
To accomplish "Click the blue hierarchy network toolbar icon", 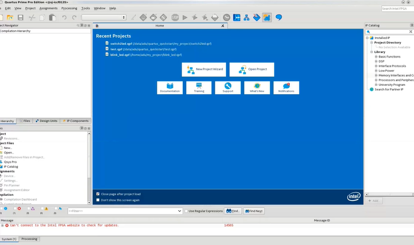I will point(247,18).
